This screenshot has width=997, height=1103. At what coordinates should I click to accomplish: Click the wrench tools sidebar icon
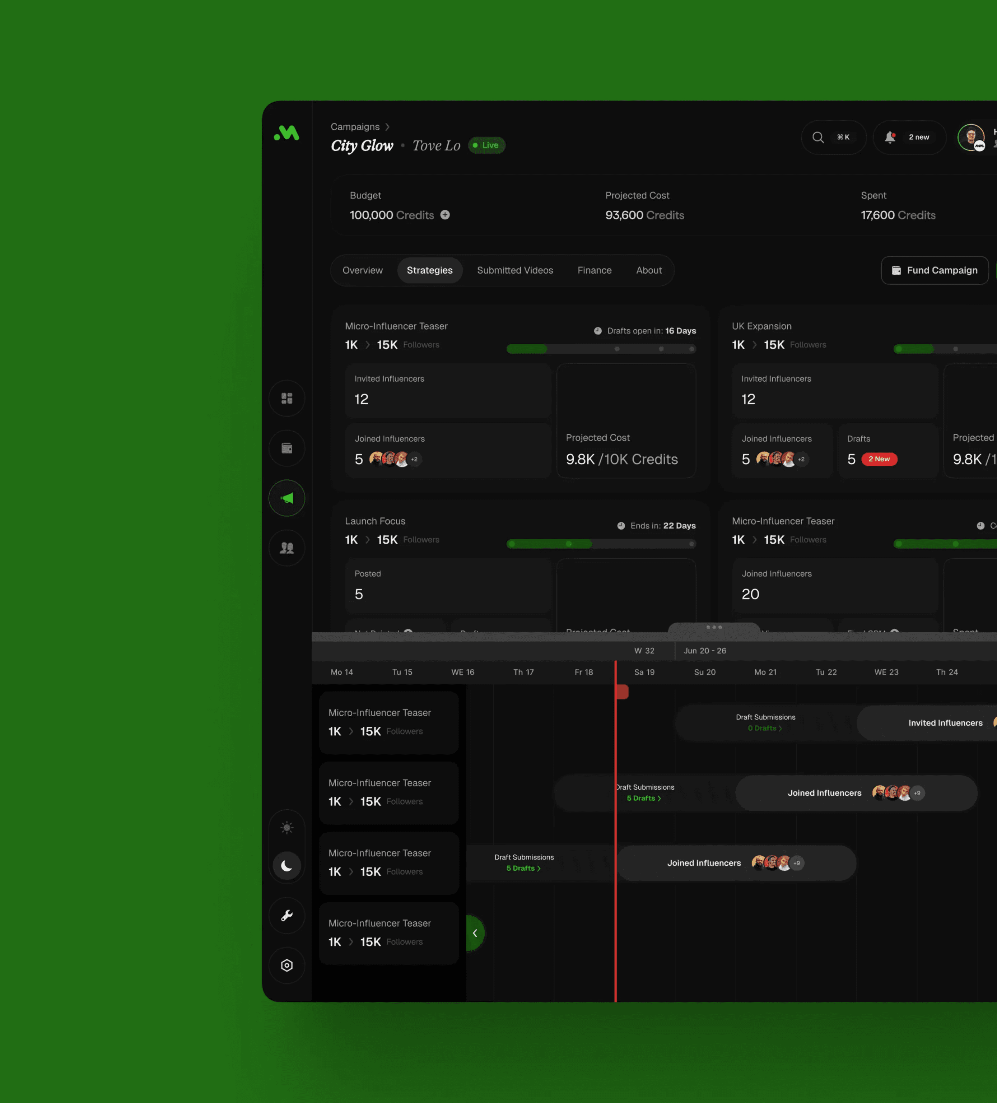tap(287, 915)
